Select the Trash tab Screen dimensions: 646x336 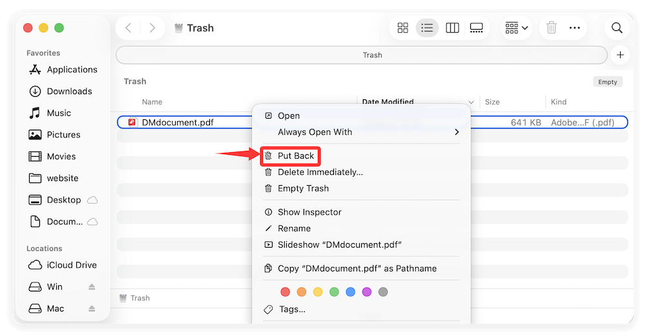pos(362,55)
